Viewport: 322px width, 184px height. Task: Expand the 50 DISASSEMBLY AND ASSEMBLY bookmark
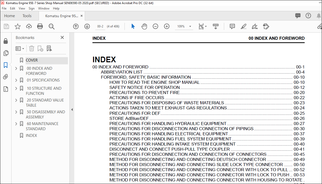(x=16, y=112)
